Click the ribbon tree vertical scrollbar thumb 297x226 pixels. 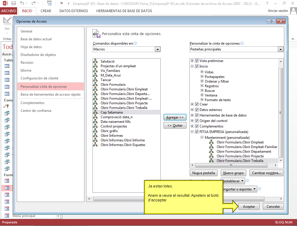click(x=280, y=113)
